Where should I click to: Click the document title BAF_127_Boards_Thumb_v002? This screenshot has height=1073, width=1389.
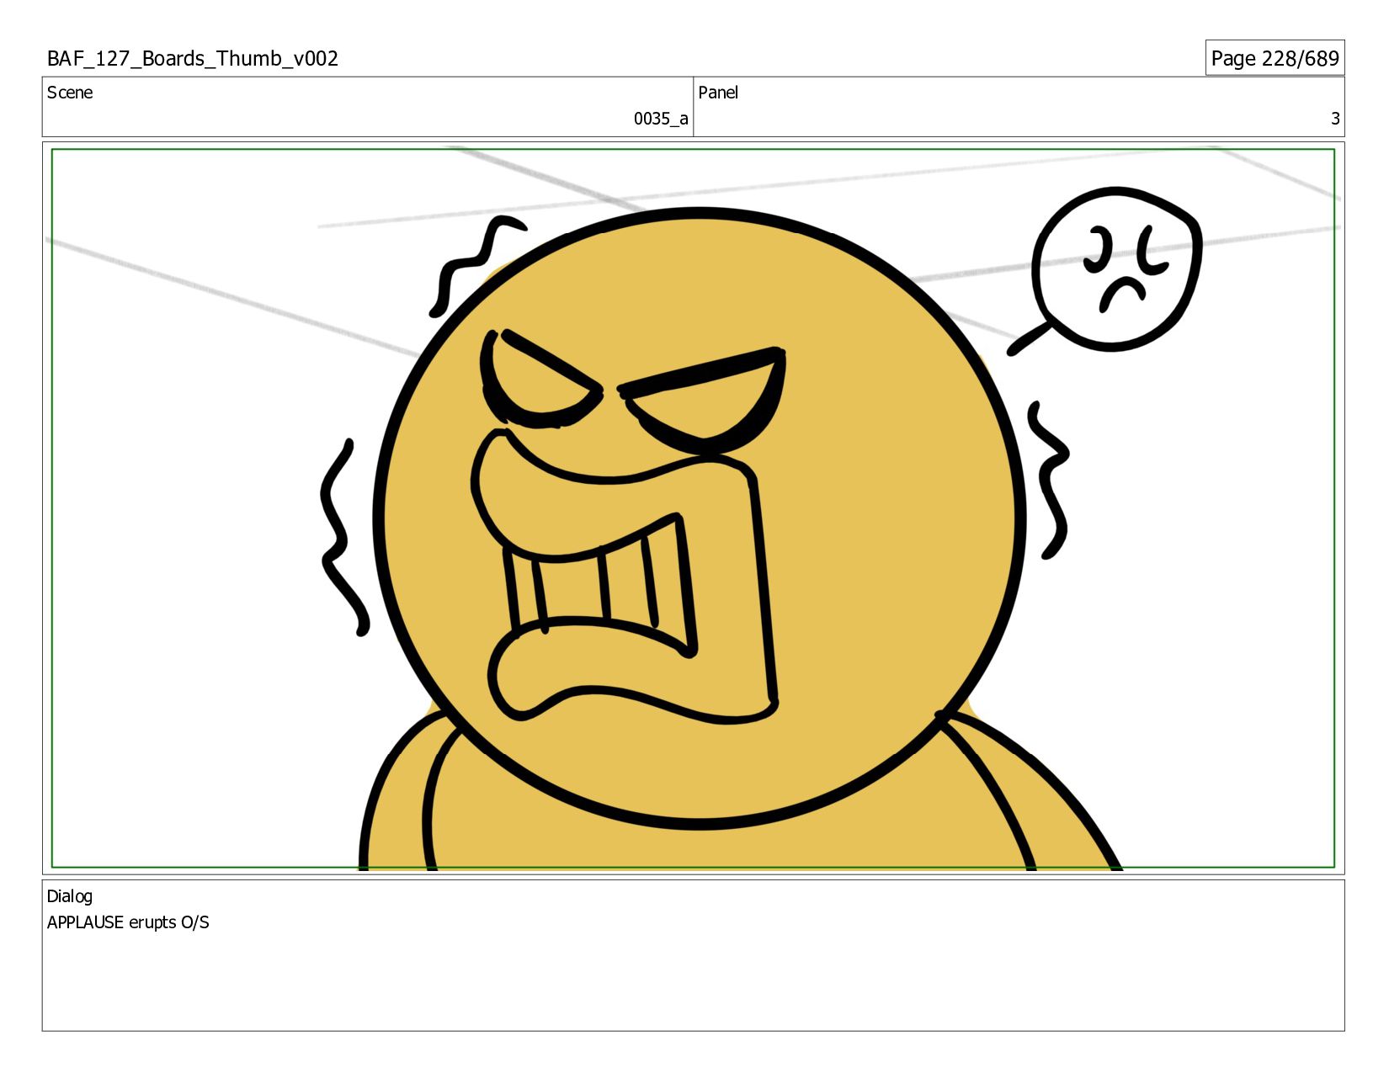193,58
